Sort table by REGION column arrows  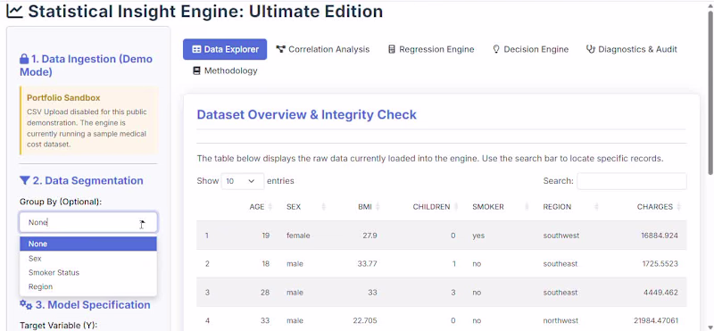coord(596,207)
